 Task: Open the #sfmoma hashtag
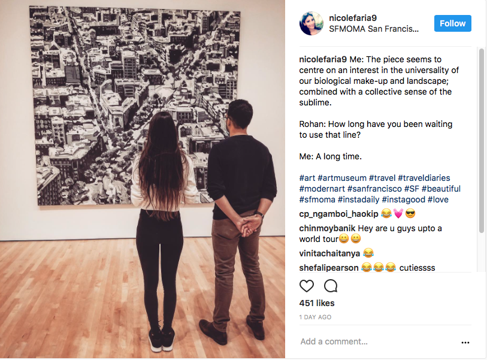(317, 199)
